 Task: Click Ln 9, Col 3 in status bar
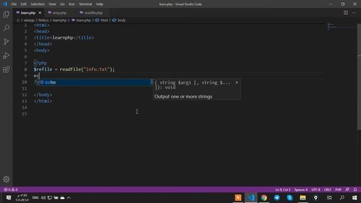tap(283, 189)
